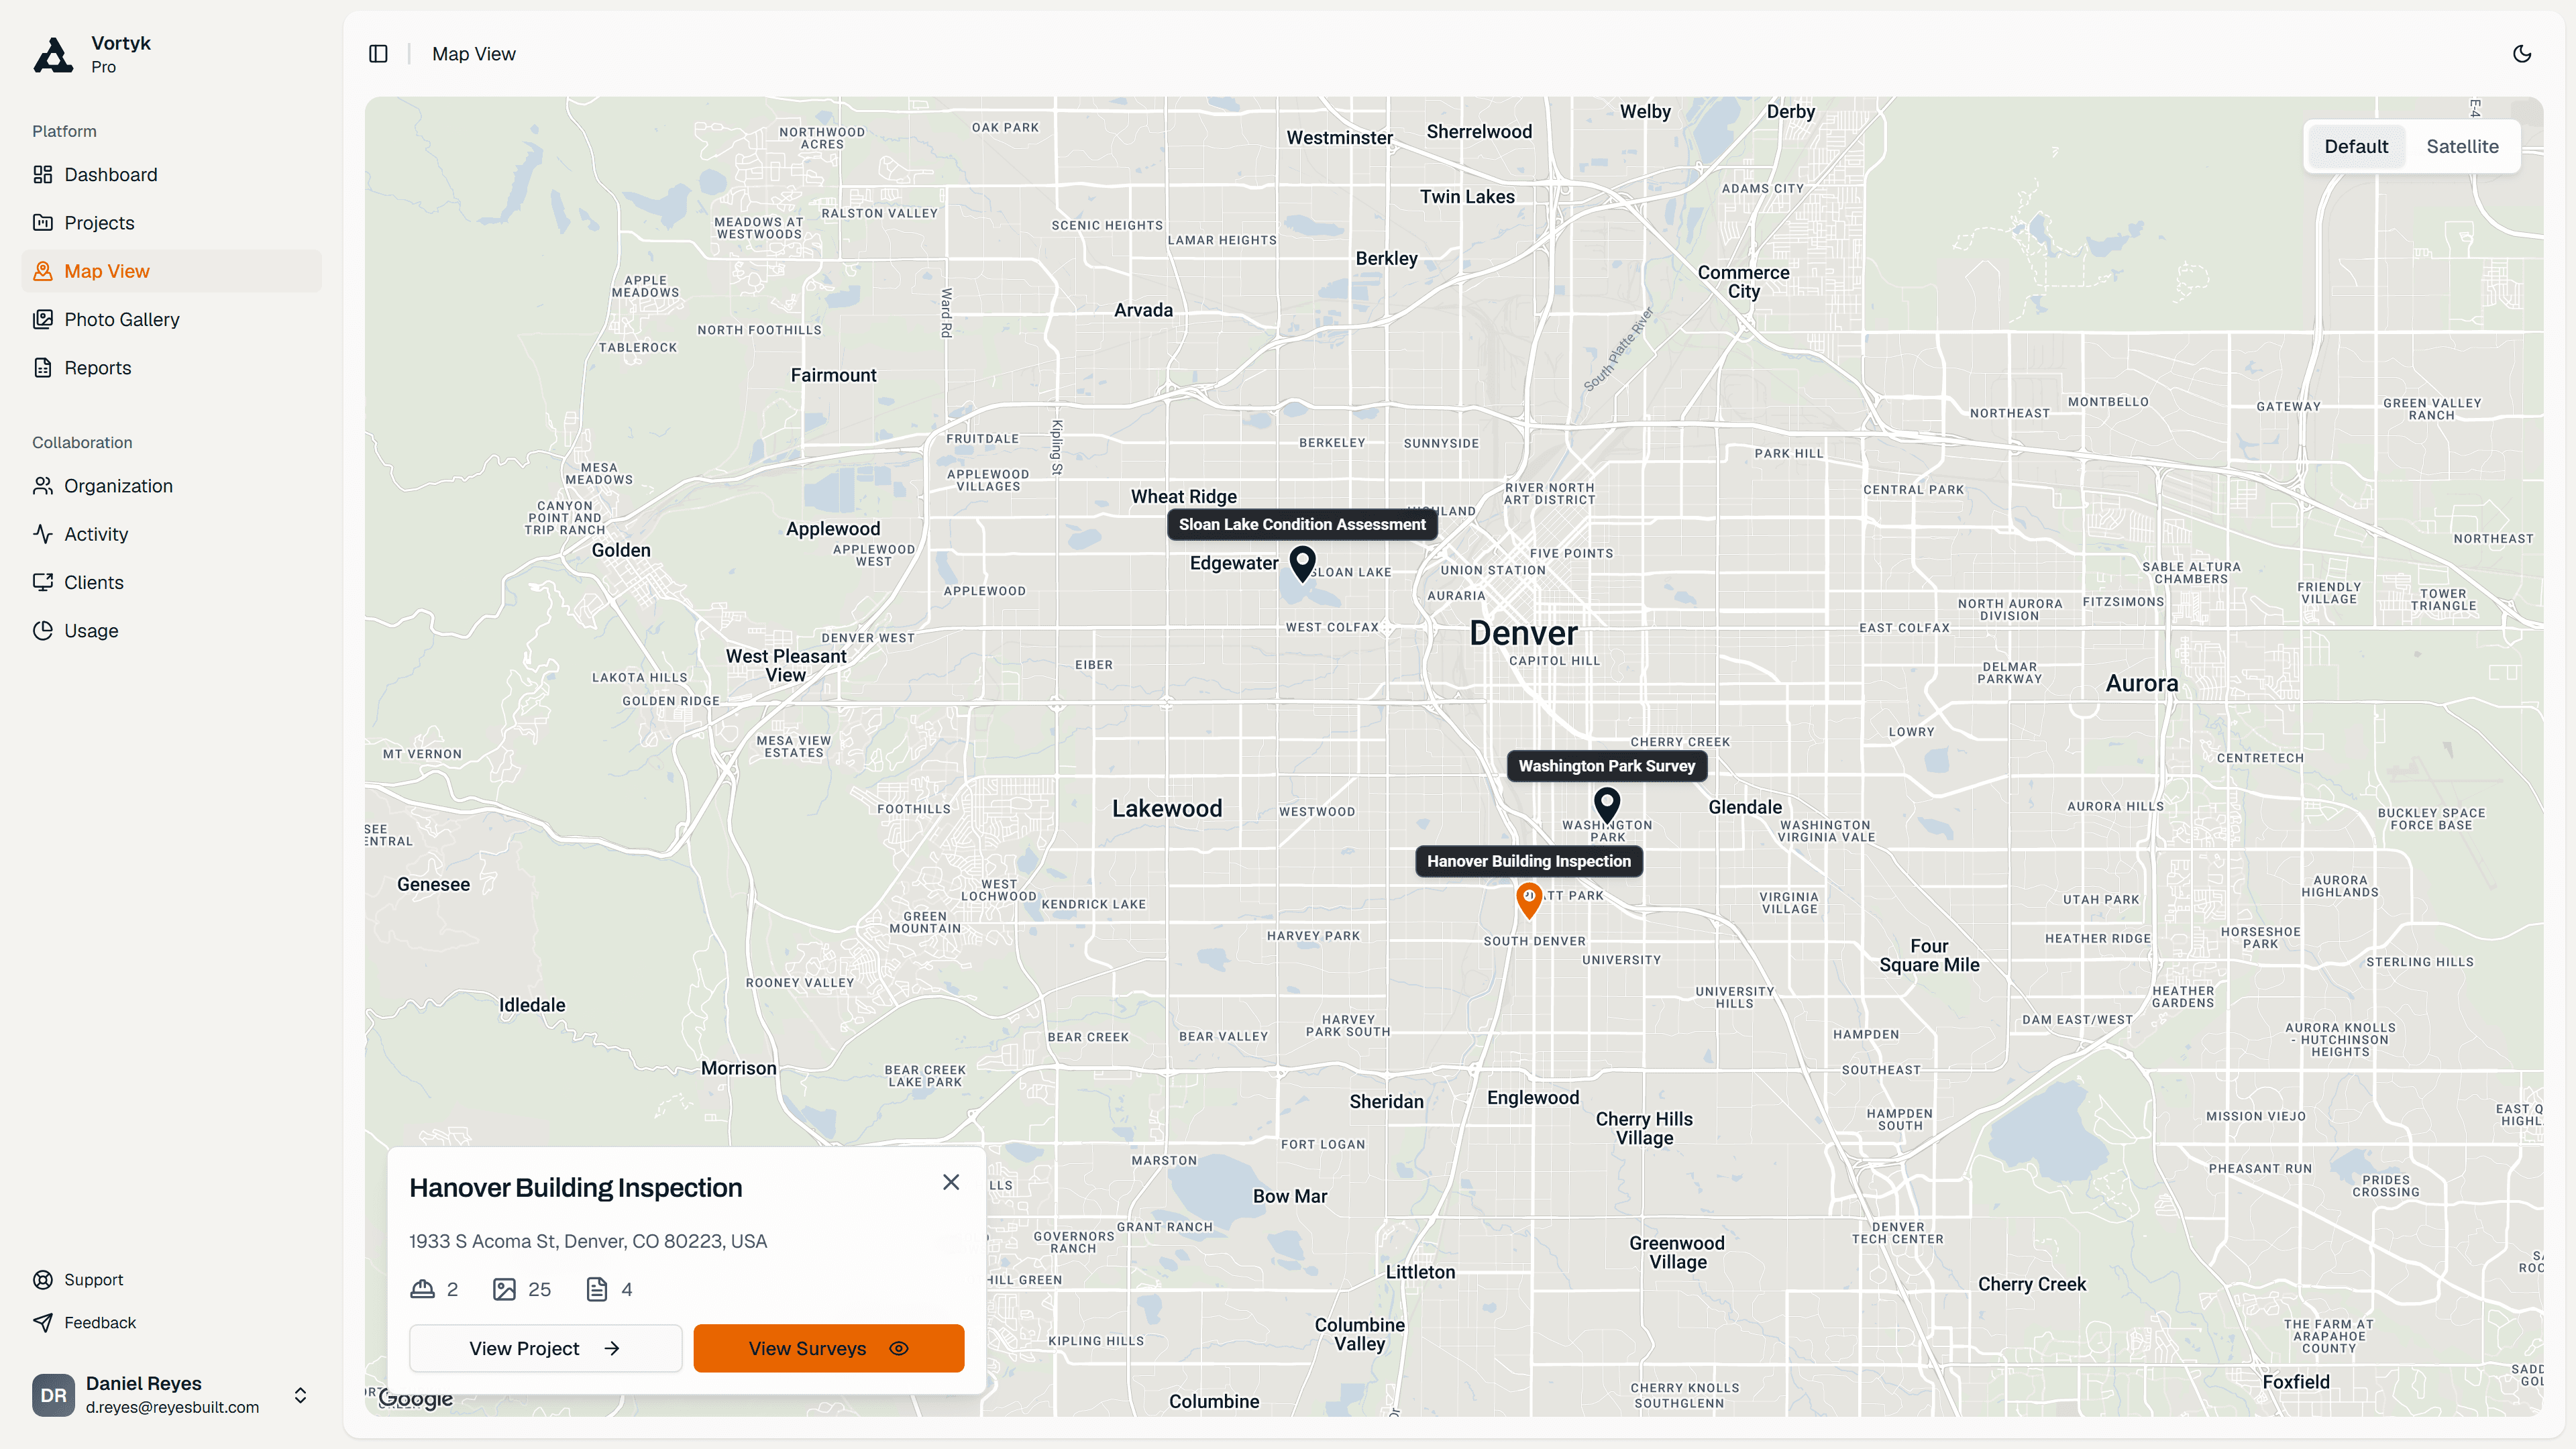Close the Hanover Building Inspection card
This screenshot has width=2576, height=1449.
[951, 1182]
